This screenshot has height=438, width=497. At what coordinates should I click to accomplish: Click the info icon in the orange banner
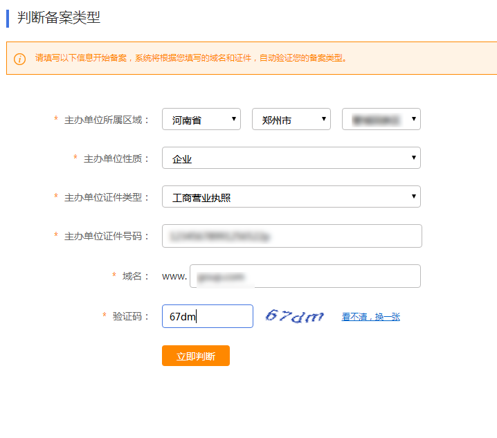click(x=19, y=58)
